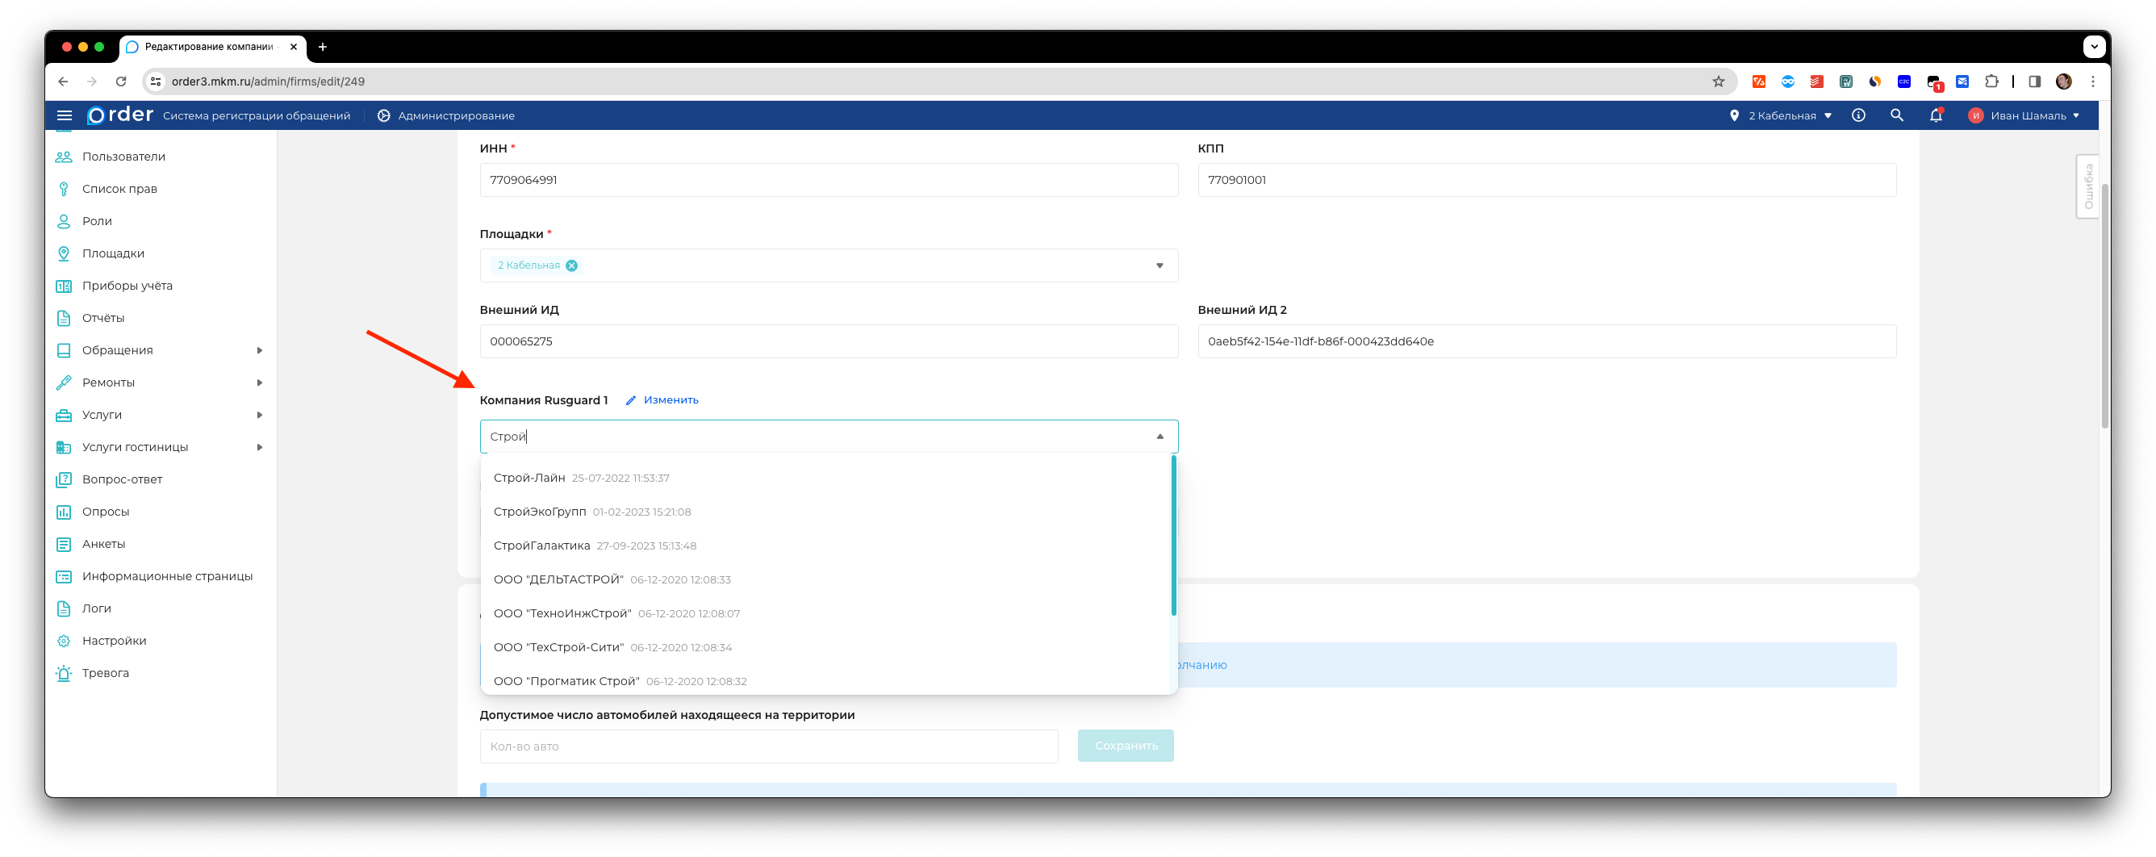The image size is (2156, 857).
Task: Bookmark page with star icon
Action: point(1719,82)
